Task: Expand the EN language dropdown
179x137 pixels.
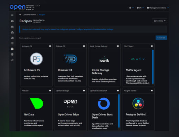Action: pyautogui.click(x=140, y=8)
